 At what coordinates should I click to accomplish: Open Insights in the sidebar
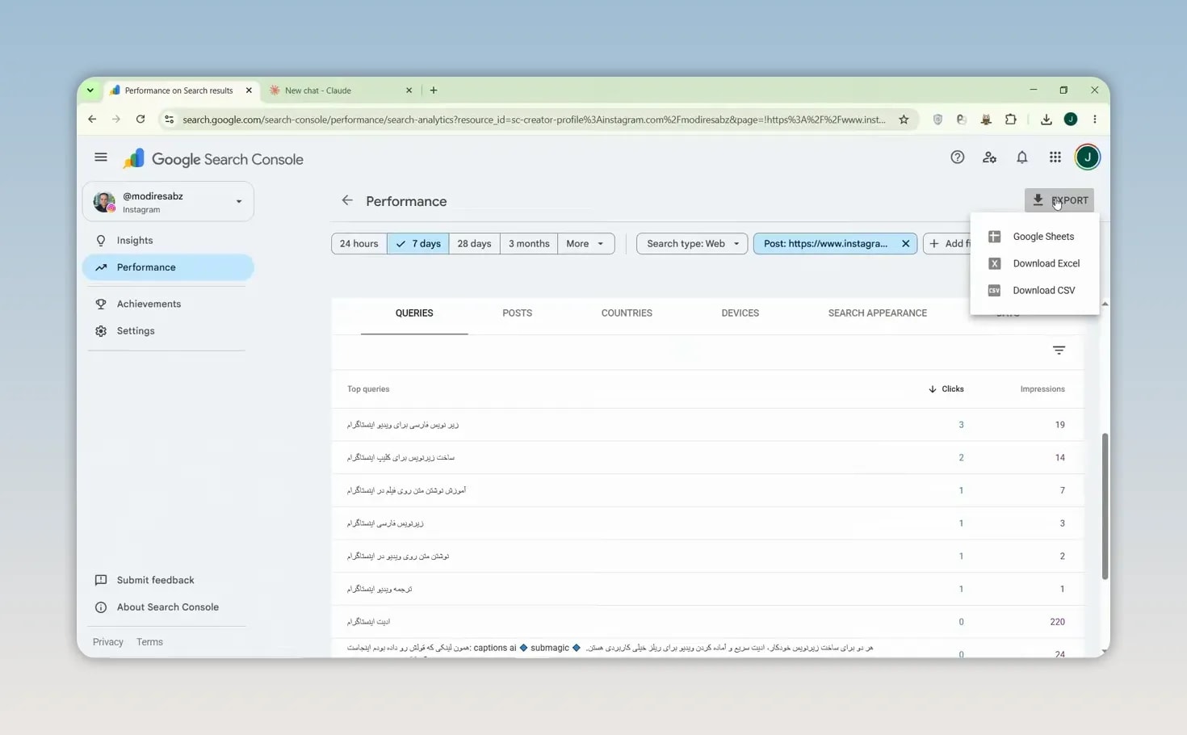coord(168,241)
